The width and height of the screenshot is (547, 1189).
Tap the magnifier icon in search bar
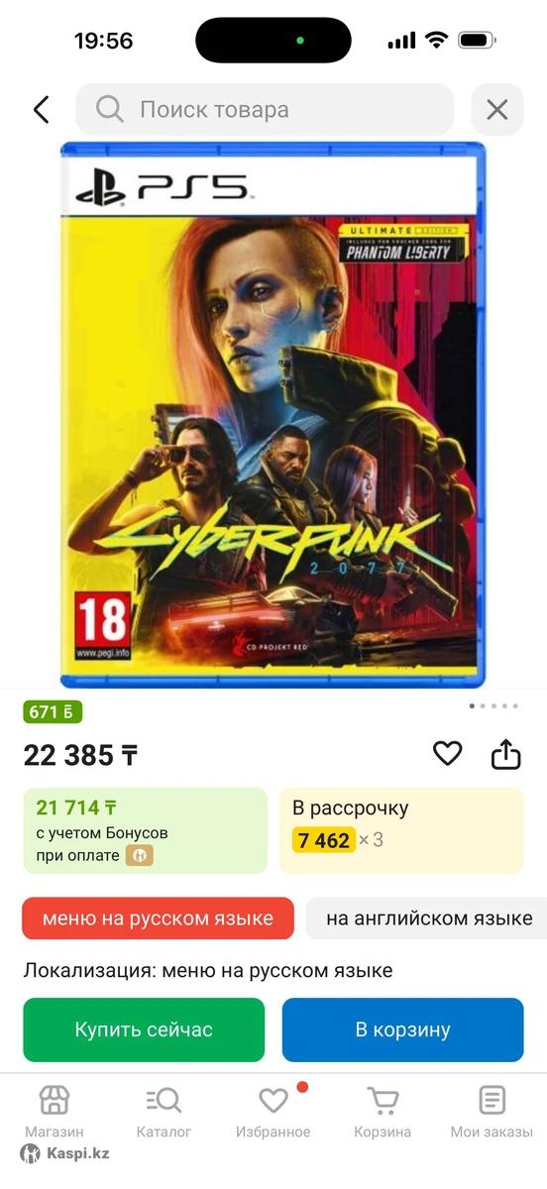point(109,109)
